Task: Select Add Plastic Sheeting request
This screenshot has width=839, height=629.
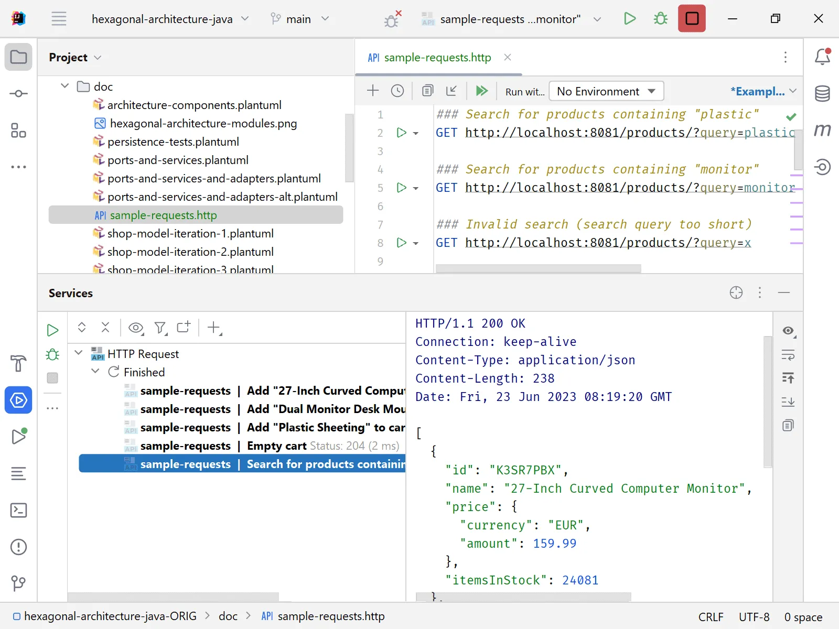Action: coord(242,428)
